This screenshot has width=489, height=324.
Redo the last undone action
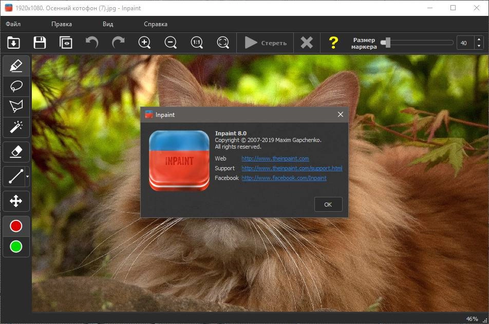tap(118, 43)
